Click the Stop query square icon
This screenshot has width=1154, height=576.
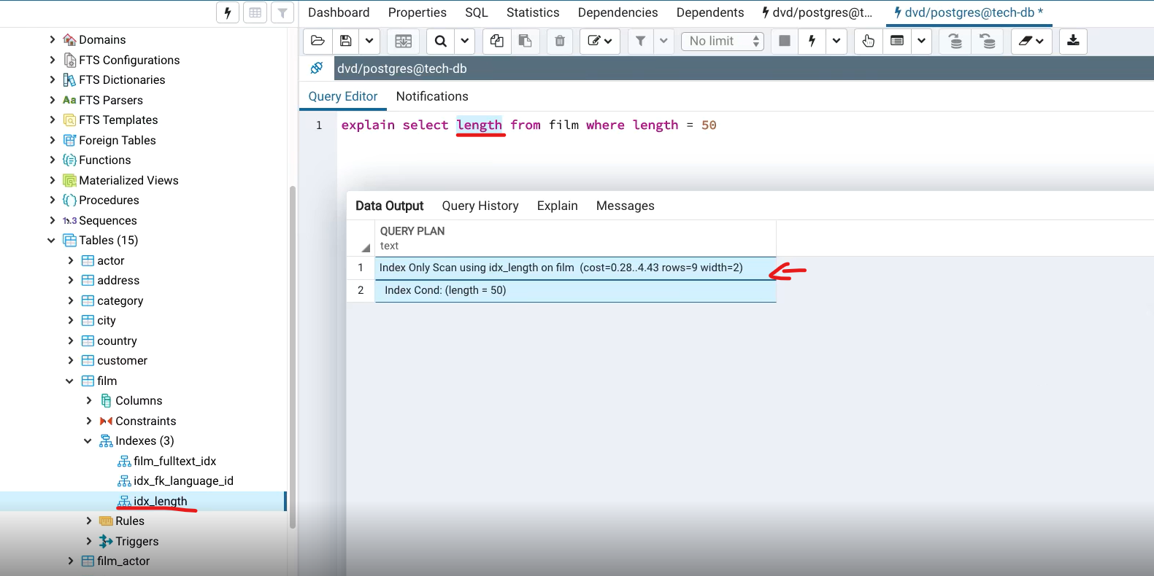785,41
